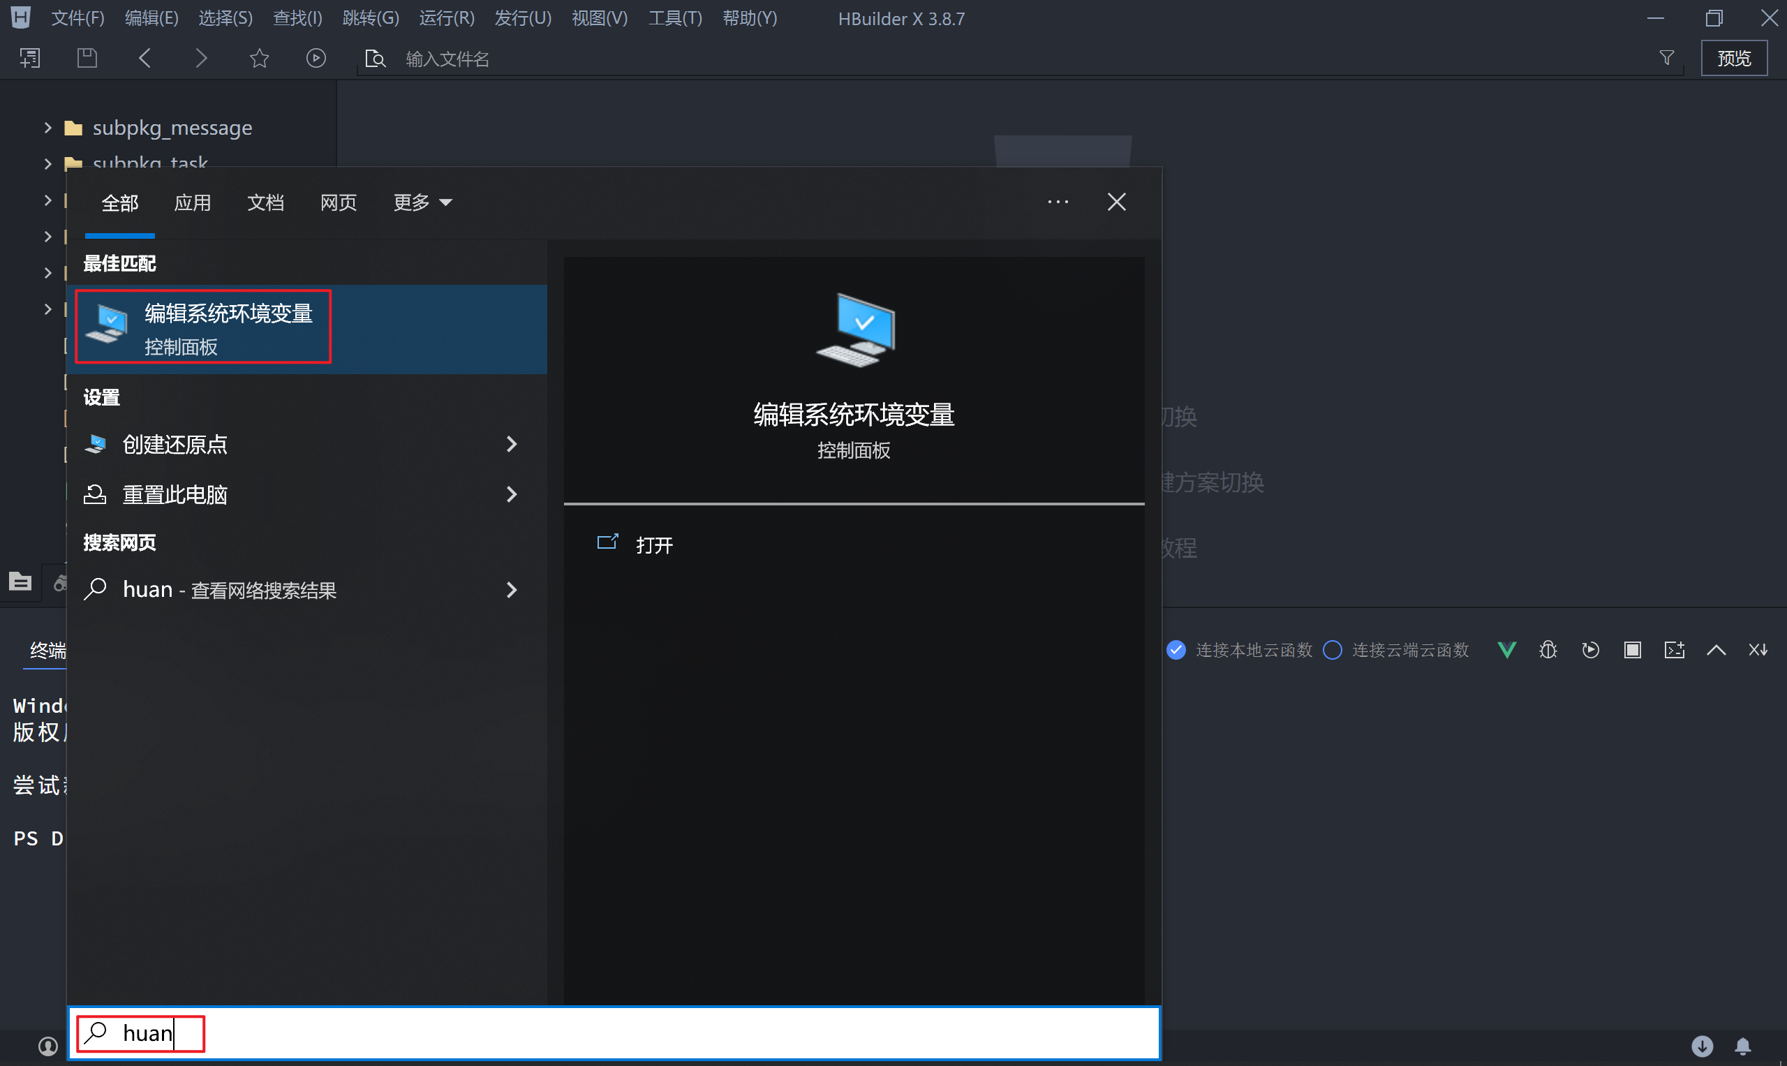Click the 预览 preview button
This screenshot has width=1787, height=1066.
coord(1733,58)
